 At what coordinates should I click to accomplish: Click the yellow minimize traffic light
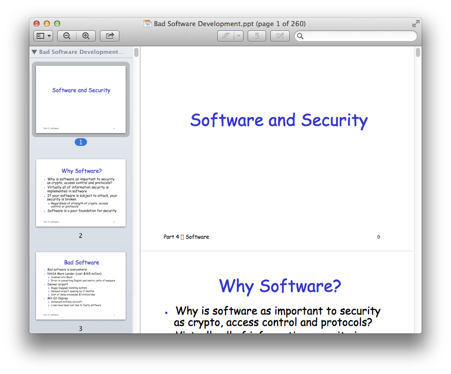pyautogui.click(x=46, y=23)
